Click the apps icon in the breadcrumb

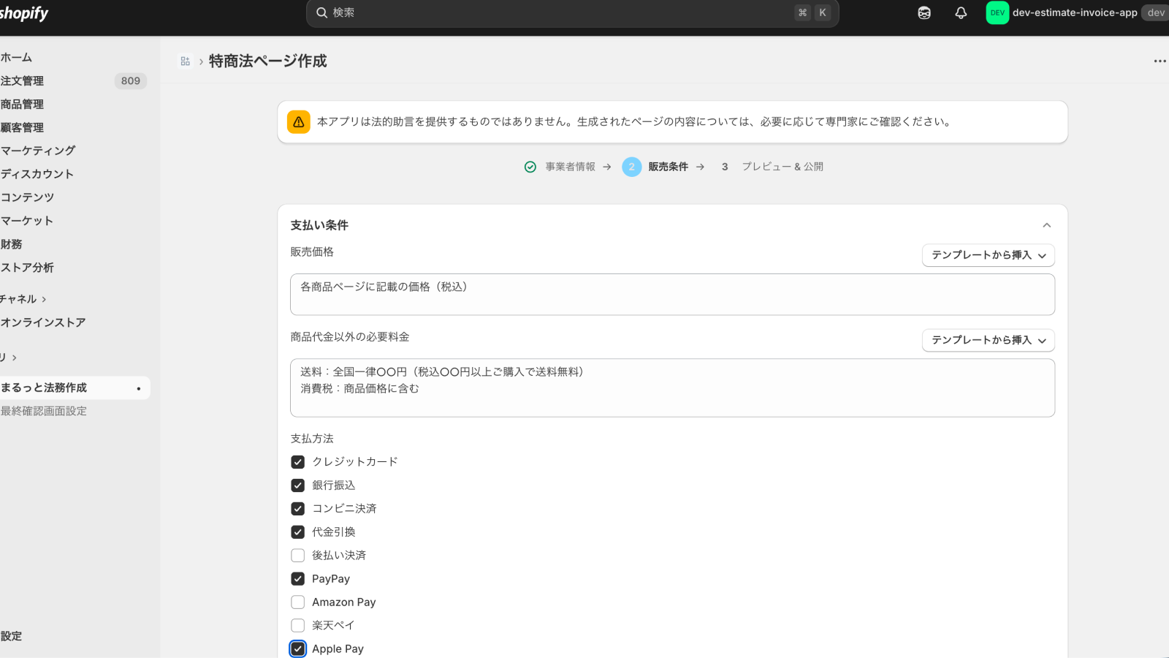pos(185,61)
